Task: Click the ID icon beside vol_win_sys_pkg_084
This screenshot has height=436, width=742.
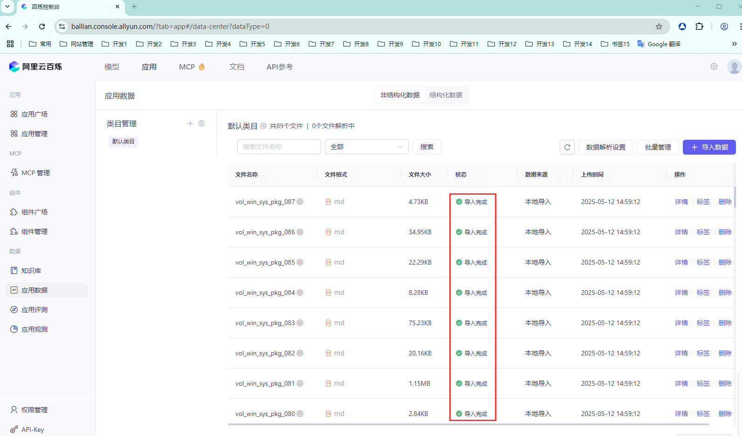Action: point(300,293)
